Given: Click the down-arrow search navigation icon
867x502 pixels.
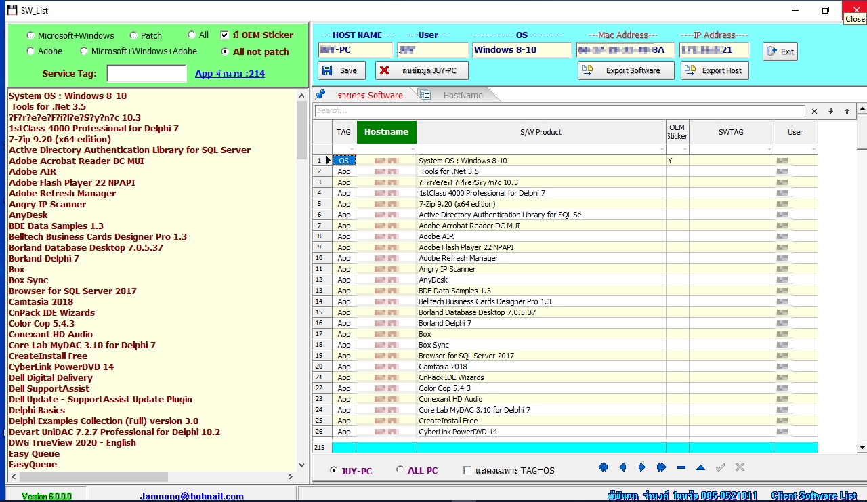Looking at the screenshot, I should pos(830,110).
